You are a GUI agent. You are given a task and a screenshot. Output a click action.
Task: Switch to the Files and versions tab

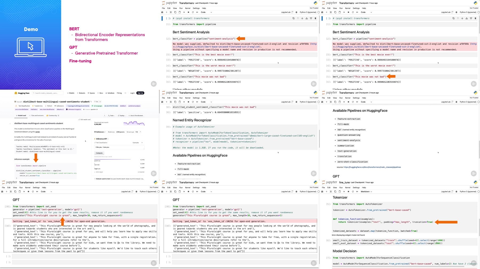tap(36, 115)
